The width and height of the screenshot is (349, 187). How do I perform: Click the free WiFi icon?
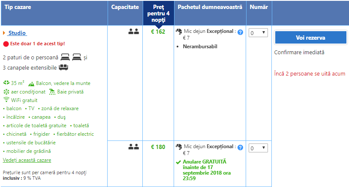tap(6, 100)
